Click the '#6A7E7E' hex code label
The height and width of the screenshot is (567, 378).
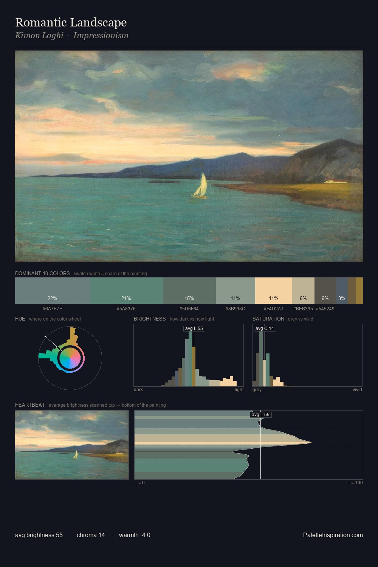pyautogui.click(x=53, y=309)
